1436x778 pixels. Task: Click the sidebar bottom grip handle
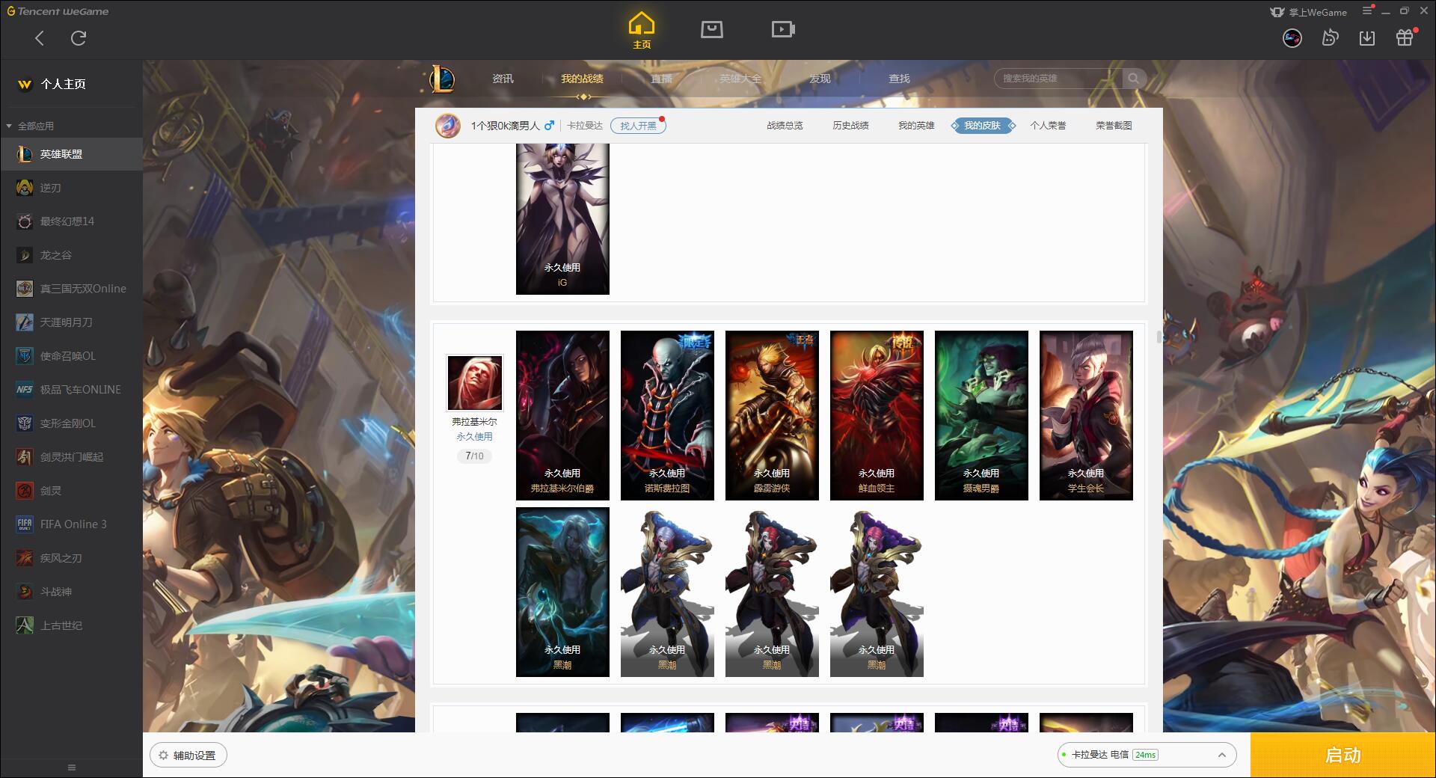(72, 768)
